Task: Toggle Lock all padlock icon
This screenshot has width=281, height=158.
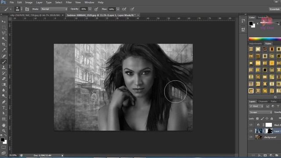Action: (x=272, y=118)
